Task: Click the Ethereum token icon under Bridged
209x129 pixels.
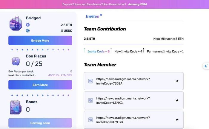Action: 28,25
